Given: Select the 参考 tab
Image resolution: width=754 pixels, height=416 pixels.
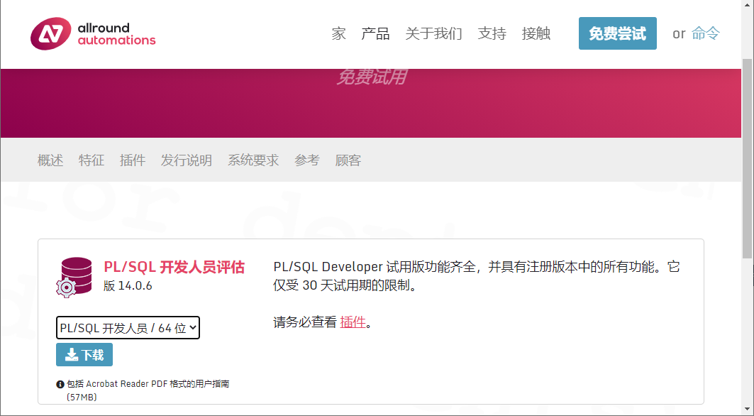Looking at the screenshot, I should 307,160.
